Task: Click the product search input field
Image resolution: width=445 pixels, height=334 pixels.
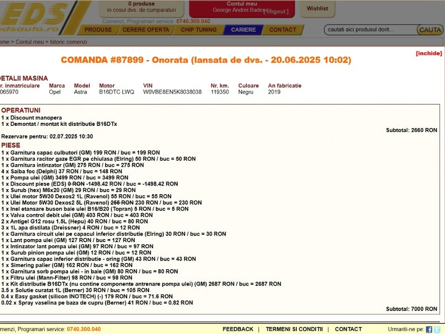Action: tap(371, 30)
